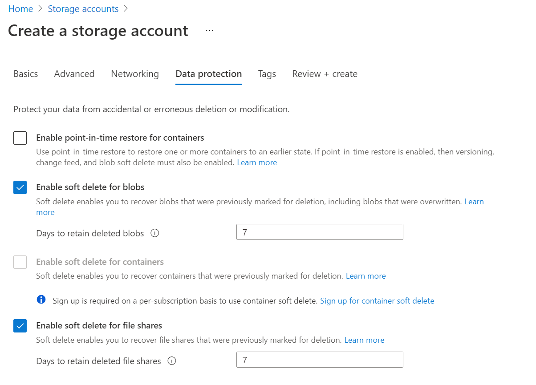Open Learn more for container soft delete

[x=366, y=276]
